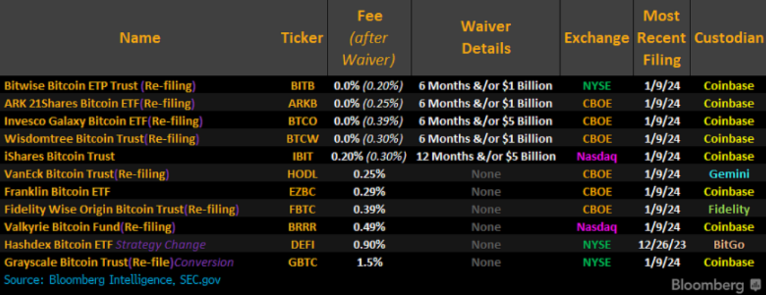
Task: Select the Fee (after Waiver) header
Action: (x=369, y=38)
